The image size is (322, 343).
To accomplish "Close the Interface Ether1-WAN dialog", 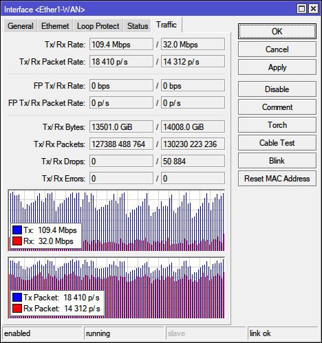I will tap(313, 9).
